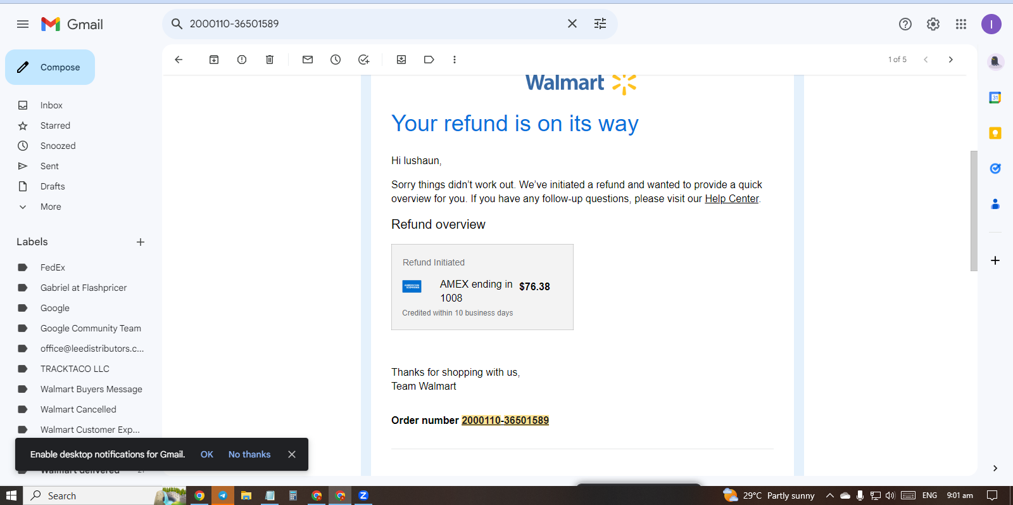Click inside the Gmail search field
Viewport: 1013px width, 505px height.
click(374, 23)
